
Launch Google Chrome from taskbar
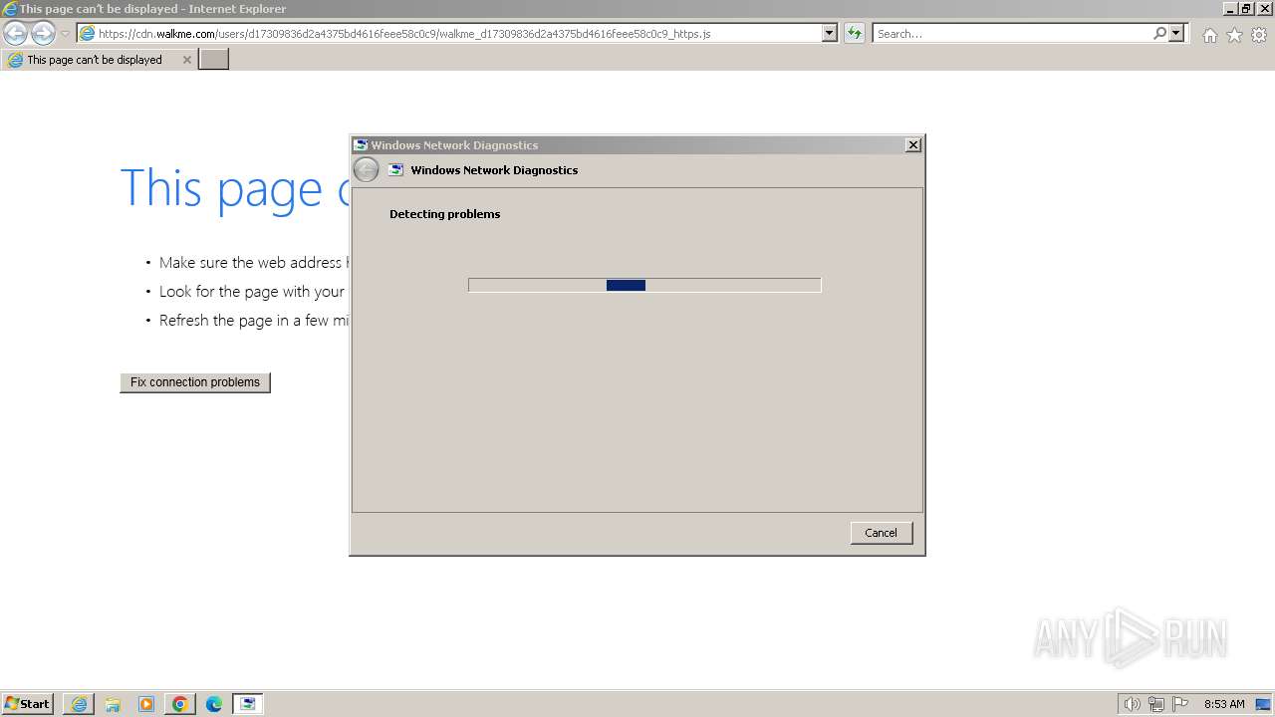pos(180,704)
